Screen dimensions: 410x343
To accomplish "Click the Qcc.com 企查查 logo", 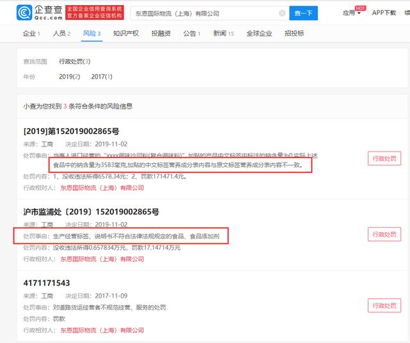I will [x=40, y=13].
